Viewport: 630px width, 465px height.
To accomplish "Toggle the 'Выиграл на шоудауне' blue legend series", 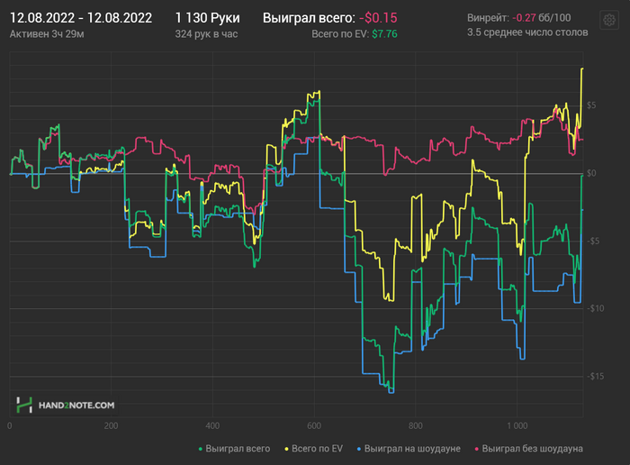I will click(409, 449).
